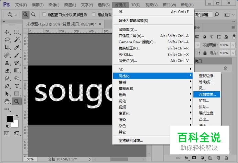Select the Pen tool
238x163 pixels.
[x=7, y=86]
